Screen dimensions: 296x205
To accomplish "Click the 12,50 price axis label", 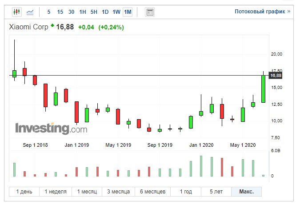I will 276,105.
